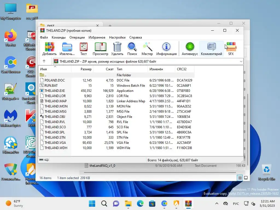Open HitmanPro desktop shortcut
The width and height of the screenshot is (280, 210).
[x=11, y=145]
